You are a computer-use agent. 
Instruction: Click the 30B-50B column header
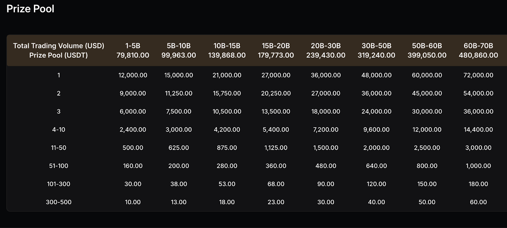[376, 46]
